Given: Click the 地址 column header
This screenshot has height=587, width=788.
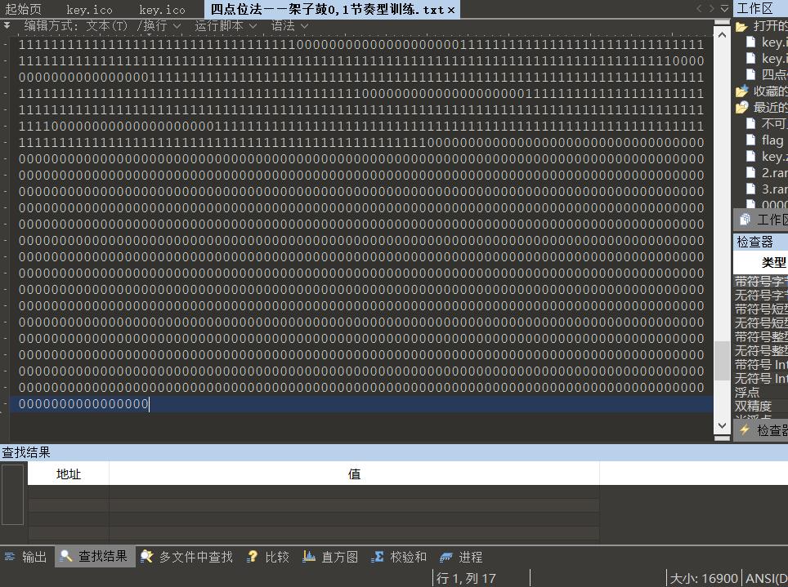Looking at the screenshot, I should (69, 474).
